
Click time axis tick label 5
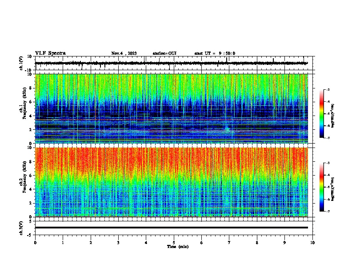click(x=174, y=243)
